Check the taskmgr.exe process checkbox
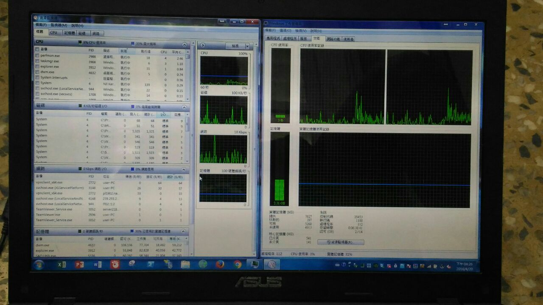 click(x=37, y=61)
